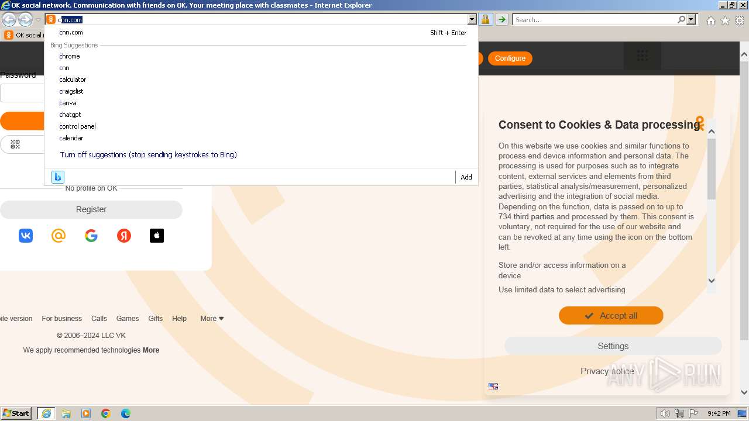Expand the address bar autocomplete dropdown
This screenshot has width=749, height=421.
472,19
